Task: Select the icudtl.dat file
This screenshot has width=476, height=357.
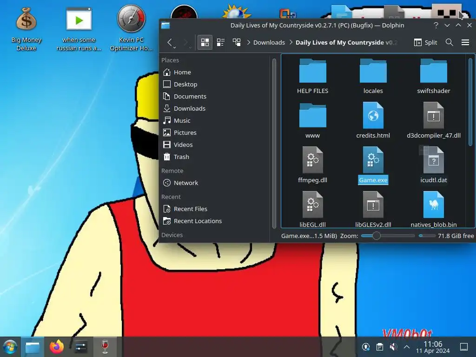Action: pyautogui.click(x=434, y=165)
